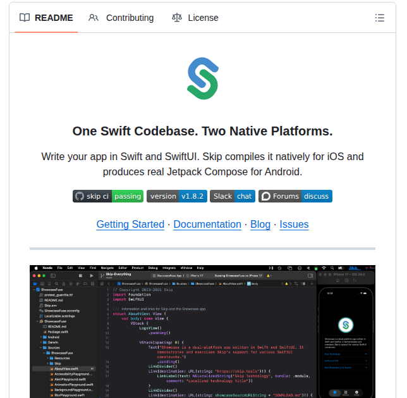Go to the Issues link
The height and width of the screenshot is (398, 407).
click(294, 224)
